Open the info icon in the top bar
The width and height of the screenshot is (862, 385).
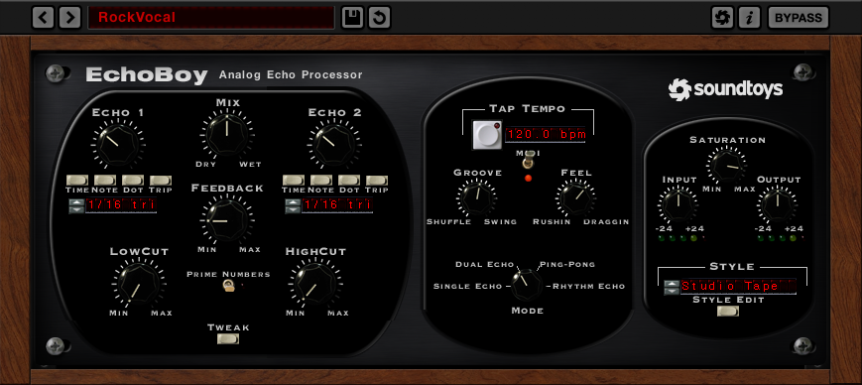(x=749, y=18)
